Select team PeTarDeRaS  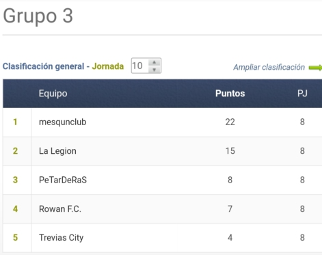coord(63,180)
